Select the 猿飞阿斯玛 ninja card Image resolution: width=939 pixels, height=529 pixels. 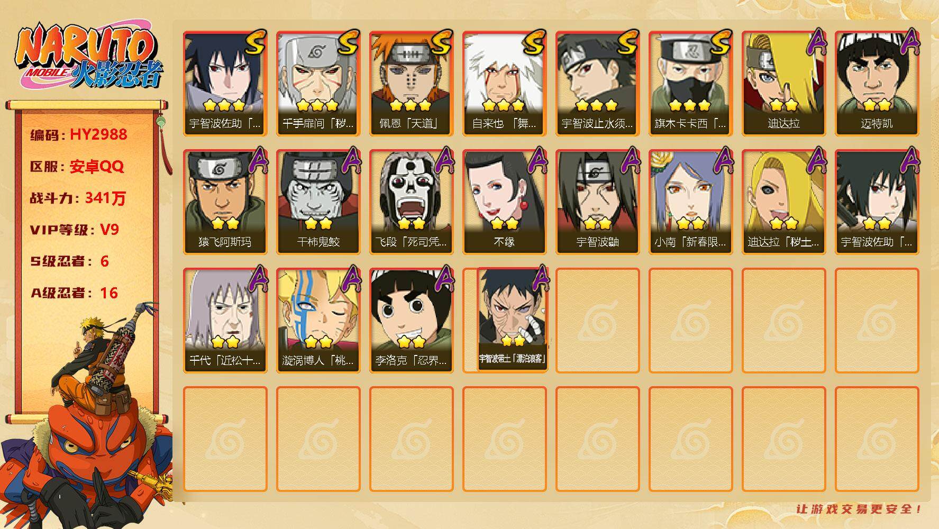[x=225, y=202]
